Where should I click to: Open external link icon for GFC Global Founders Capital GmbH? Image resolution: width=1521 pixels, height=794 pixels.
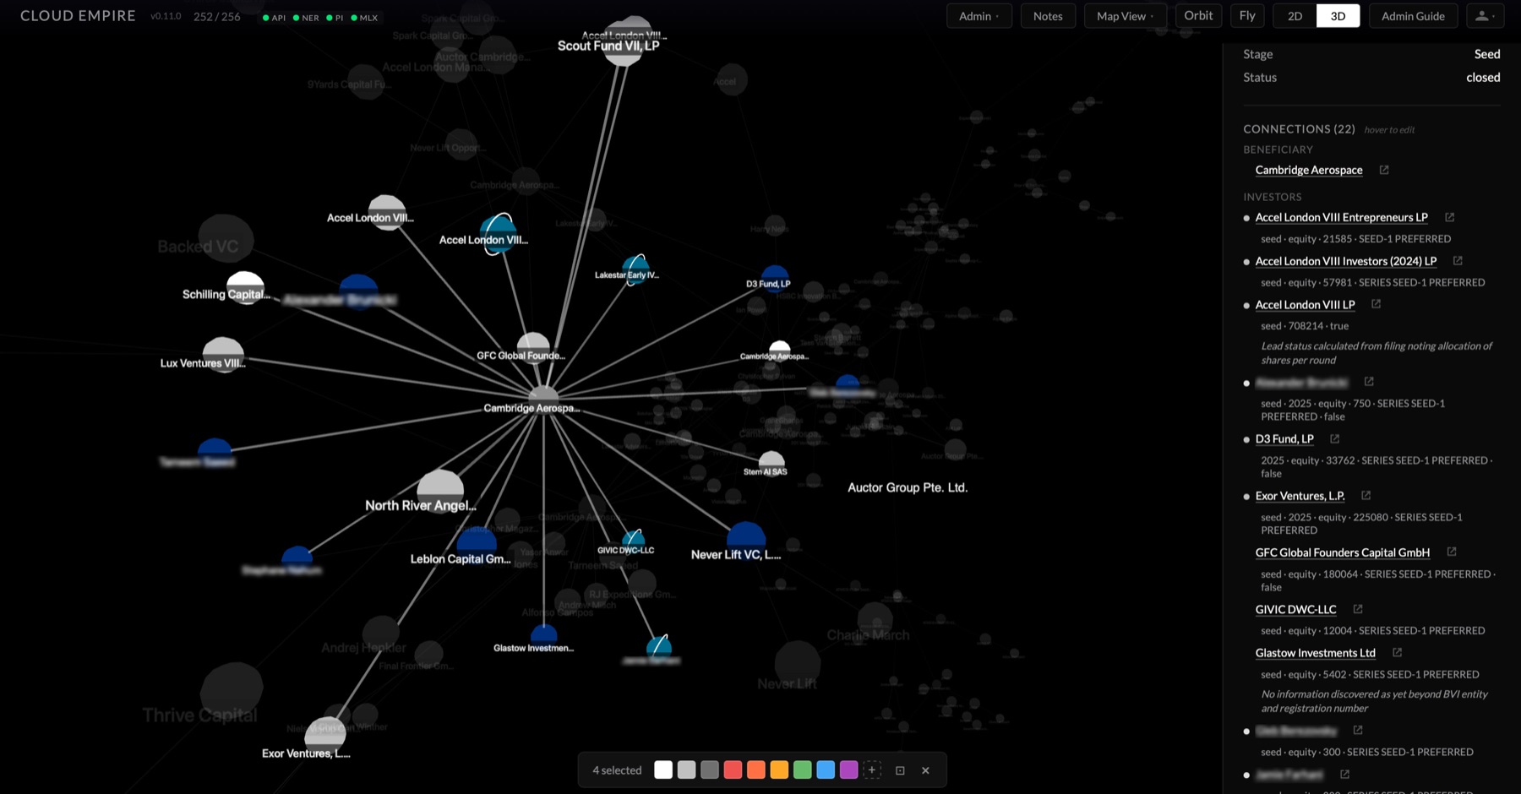tap(1451, 552)
